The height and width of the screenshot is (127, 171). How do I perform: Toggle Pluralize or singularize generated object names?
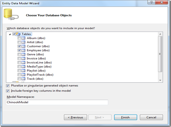[8, 86]
